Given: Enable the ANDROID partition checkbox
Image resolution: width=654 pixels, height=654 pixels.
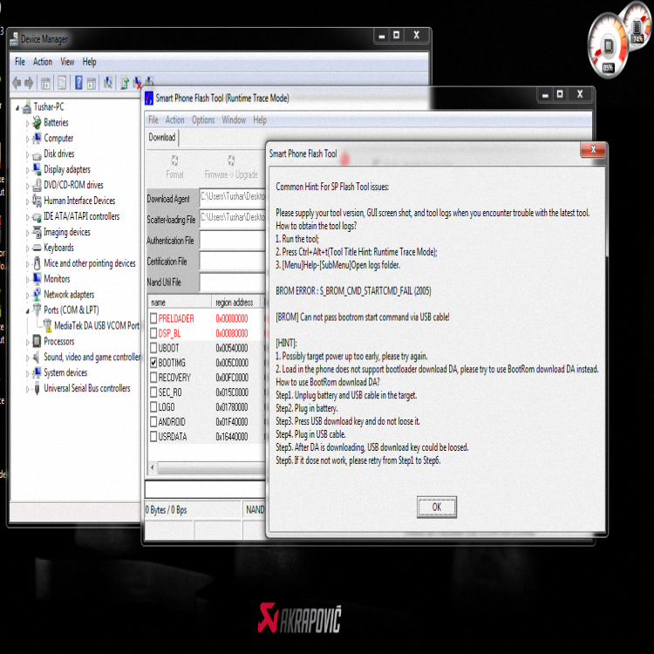Looking at the screenshot, I should pyautogui.click(x=153, y=422).
